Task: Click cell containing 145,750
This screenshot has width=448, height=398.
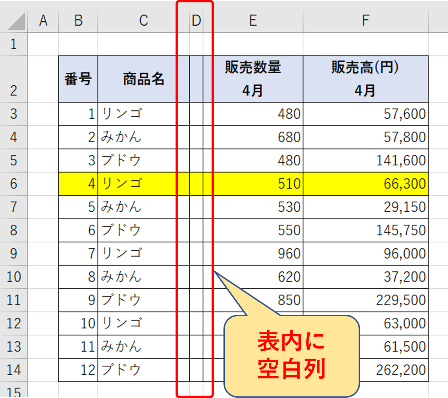Action: (365, 230)
